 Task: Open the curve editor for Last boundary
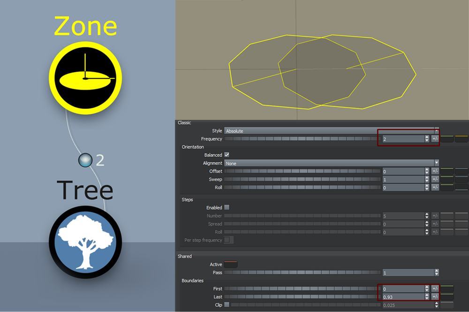tap(447, 297)
